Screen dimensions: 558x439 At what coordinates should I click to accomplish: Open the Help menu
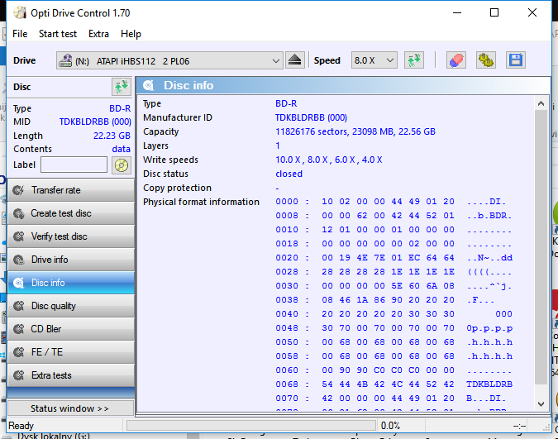[131, 34]
